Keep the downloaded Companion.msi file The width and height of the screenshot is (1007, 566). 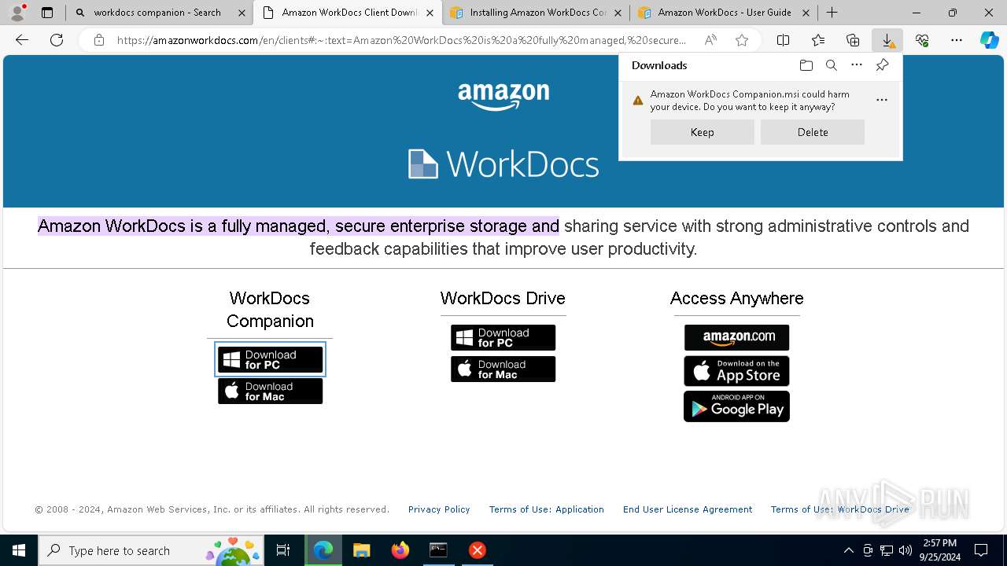click(x=702, y=132)
